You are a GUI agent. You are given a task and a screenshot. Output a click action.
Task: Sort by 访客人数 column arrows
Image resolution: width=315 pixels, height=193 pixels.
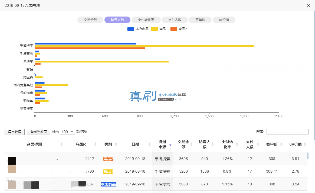(x=212, y=144)
